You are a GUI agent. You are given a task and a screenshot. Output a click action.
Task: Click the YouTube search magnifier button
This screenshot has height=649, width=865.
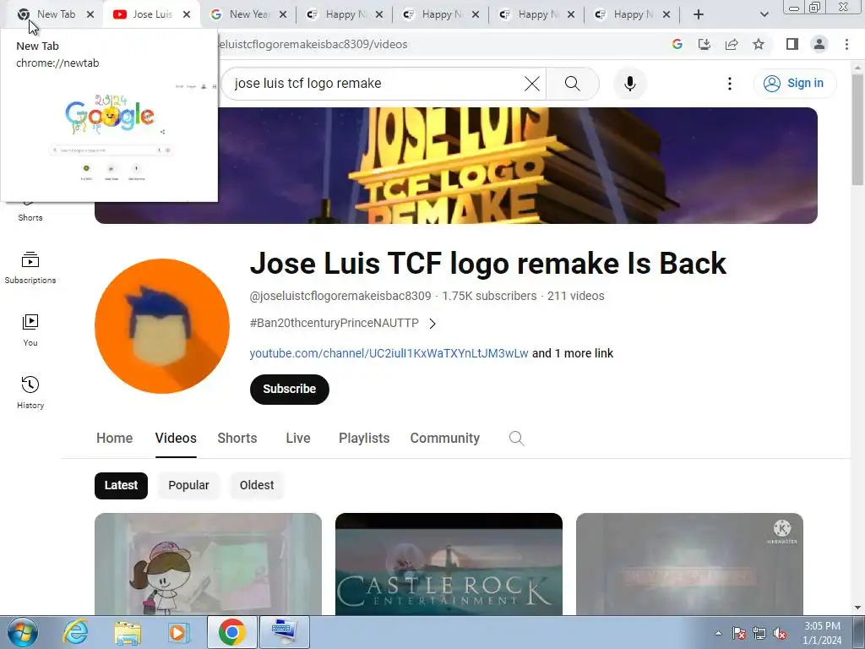pos(572,84)
